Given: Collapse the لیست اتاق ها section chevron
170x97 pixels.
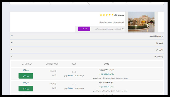Looking at the screenshot, I should click(12, 56).
